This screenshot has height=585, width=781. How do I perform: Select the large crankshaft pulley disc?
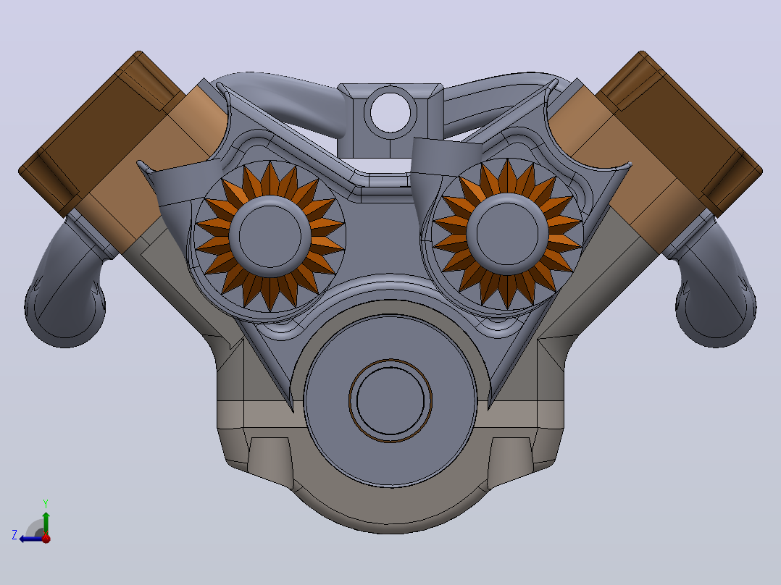click(x=390, y=400)
